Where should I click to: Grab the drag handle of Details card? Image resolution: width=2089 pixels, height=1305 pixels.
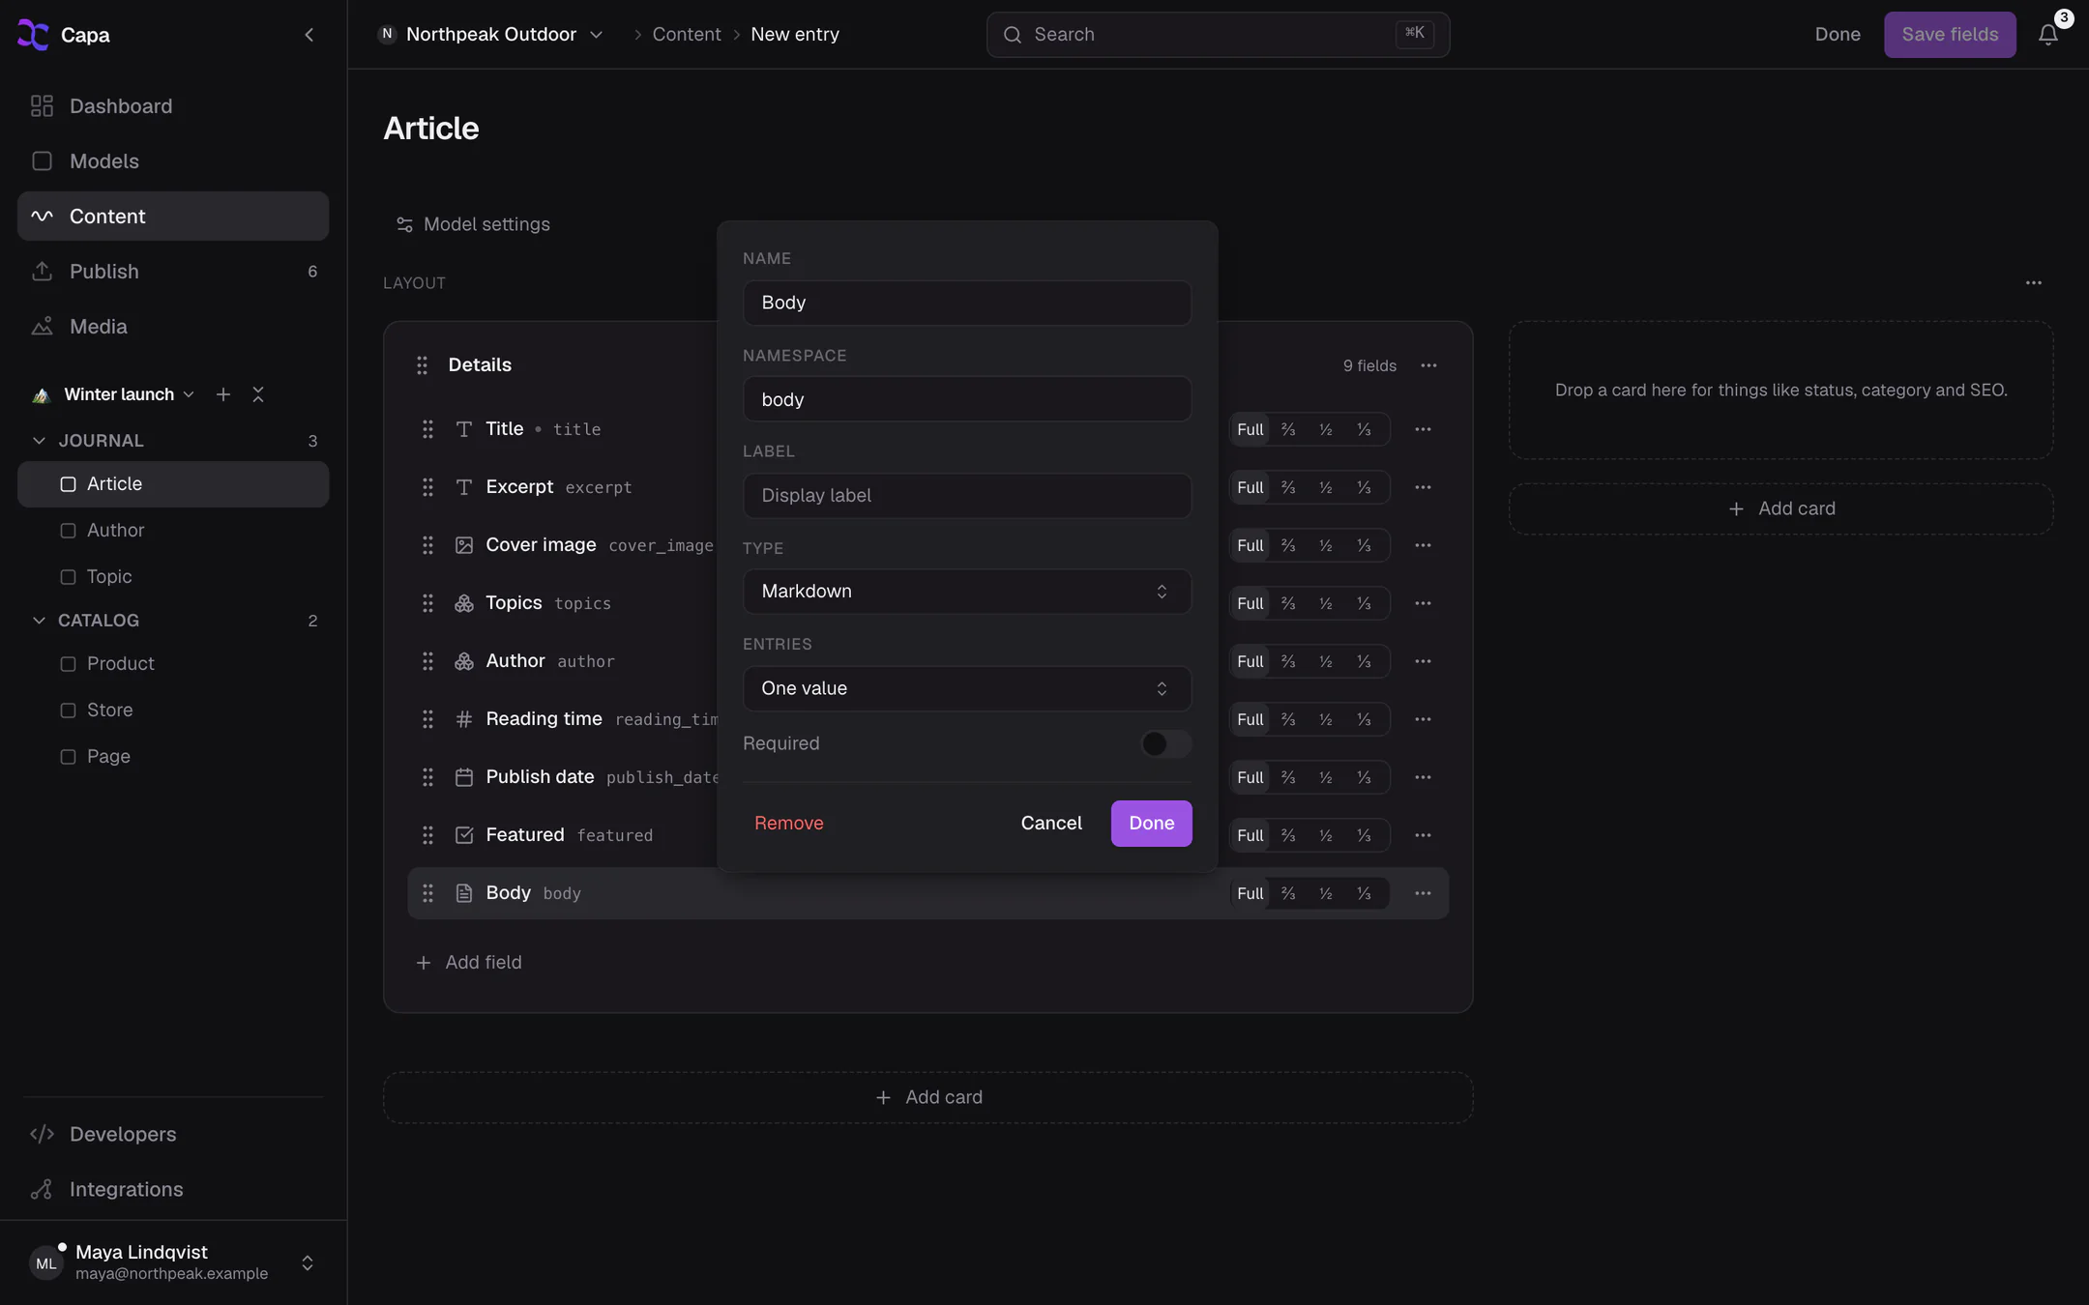coord(422,365)
